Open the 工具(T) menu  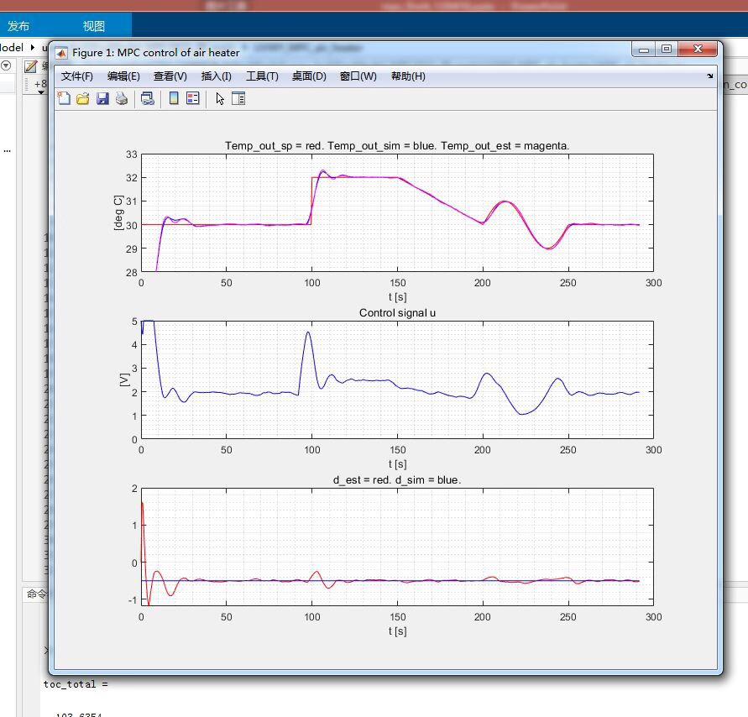262,76
